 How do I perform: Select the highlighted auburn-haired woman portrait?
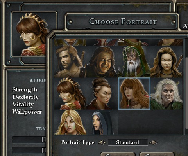coord(134,94)
